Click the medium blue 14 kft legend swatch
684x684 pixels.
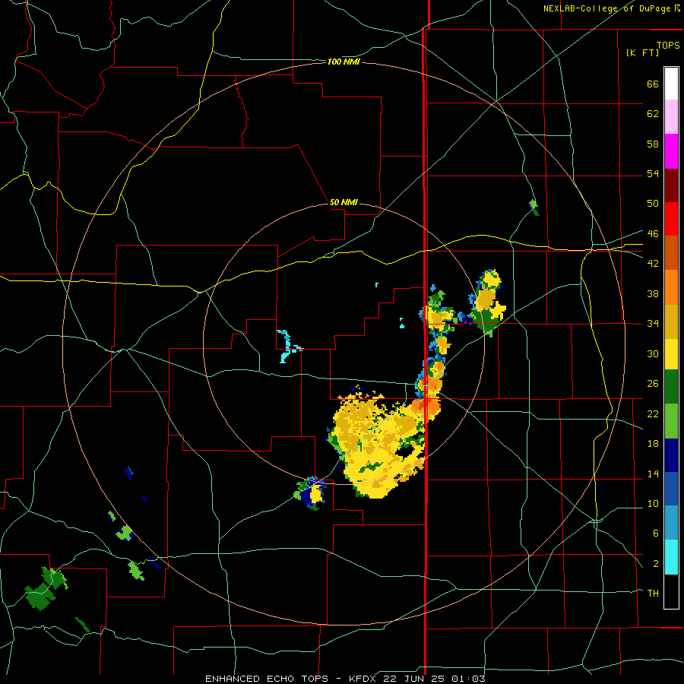click(671, 489)
